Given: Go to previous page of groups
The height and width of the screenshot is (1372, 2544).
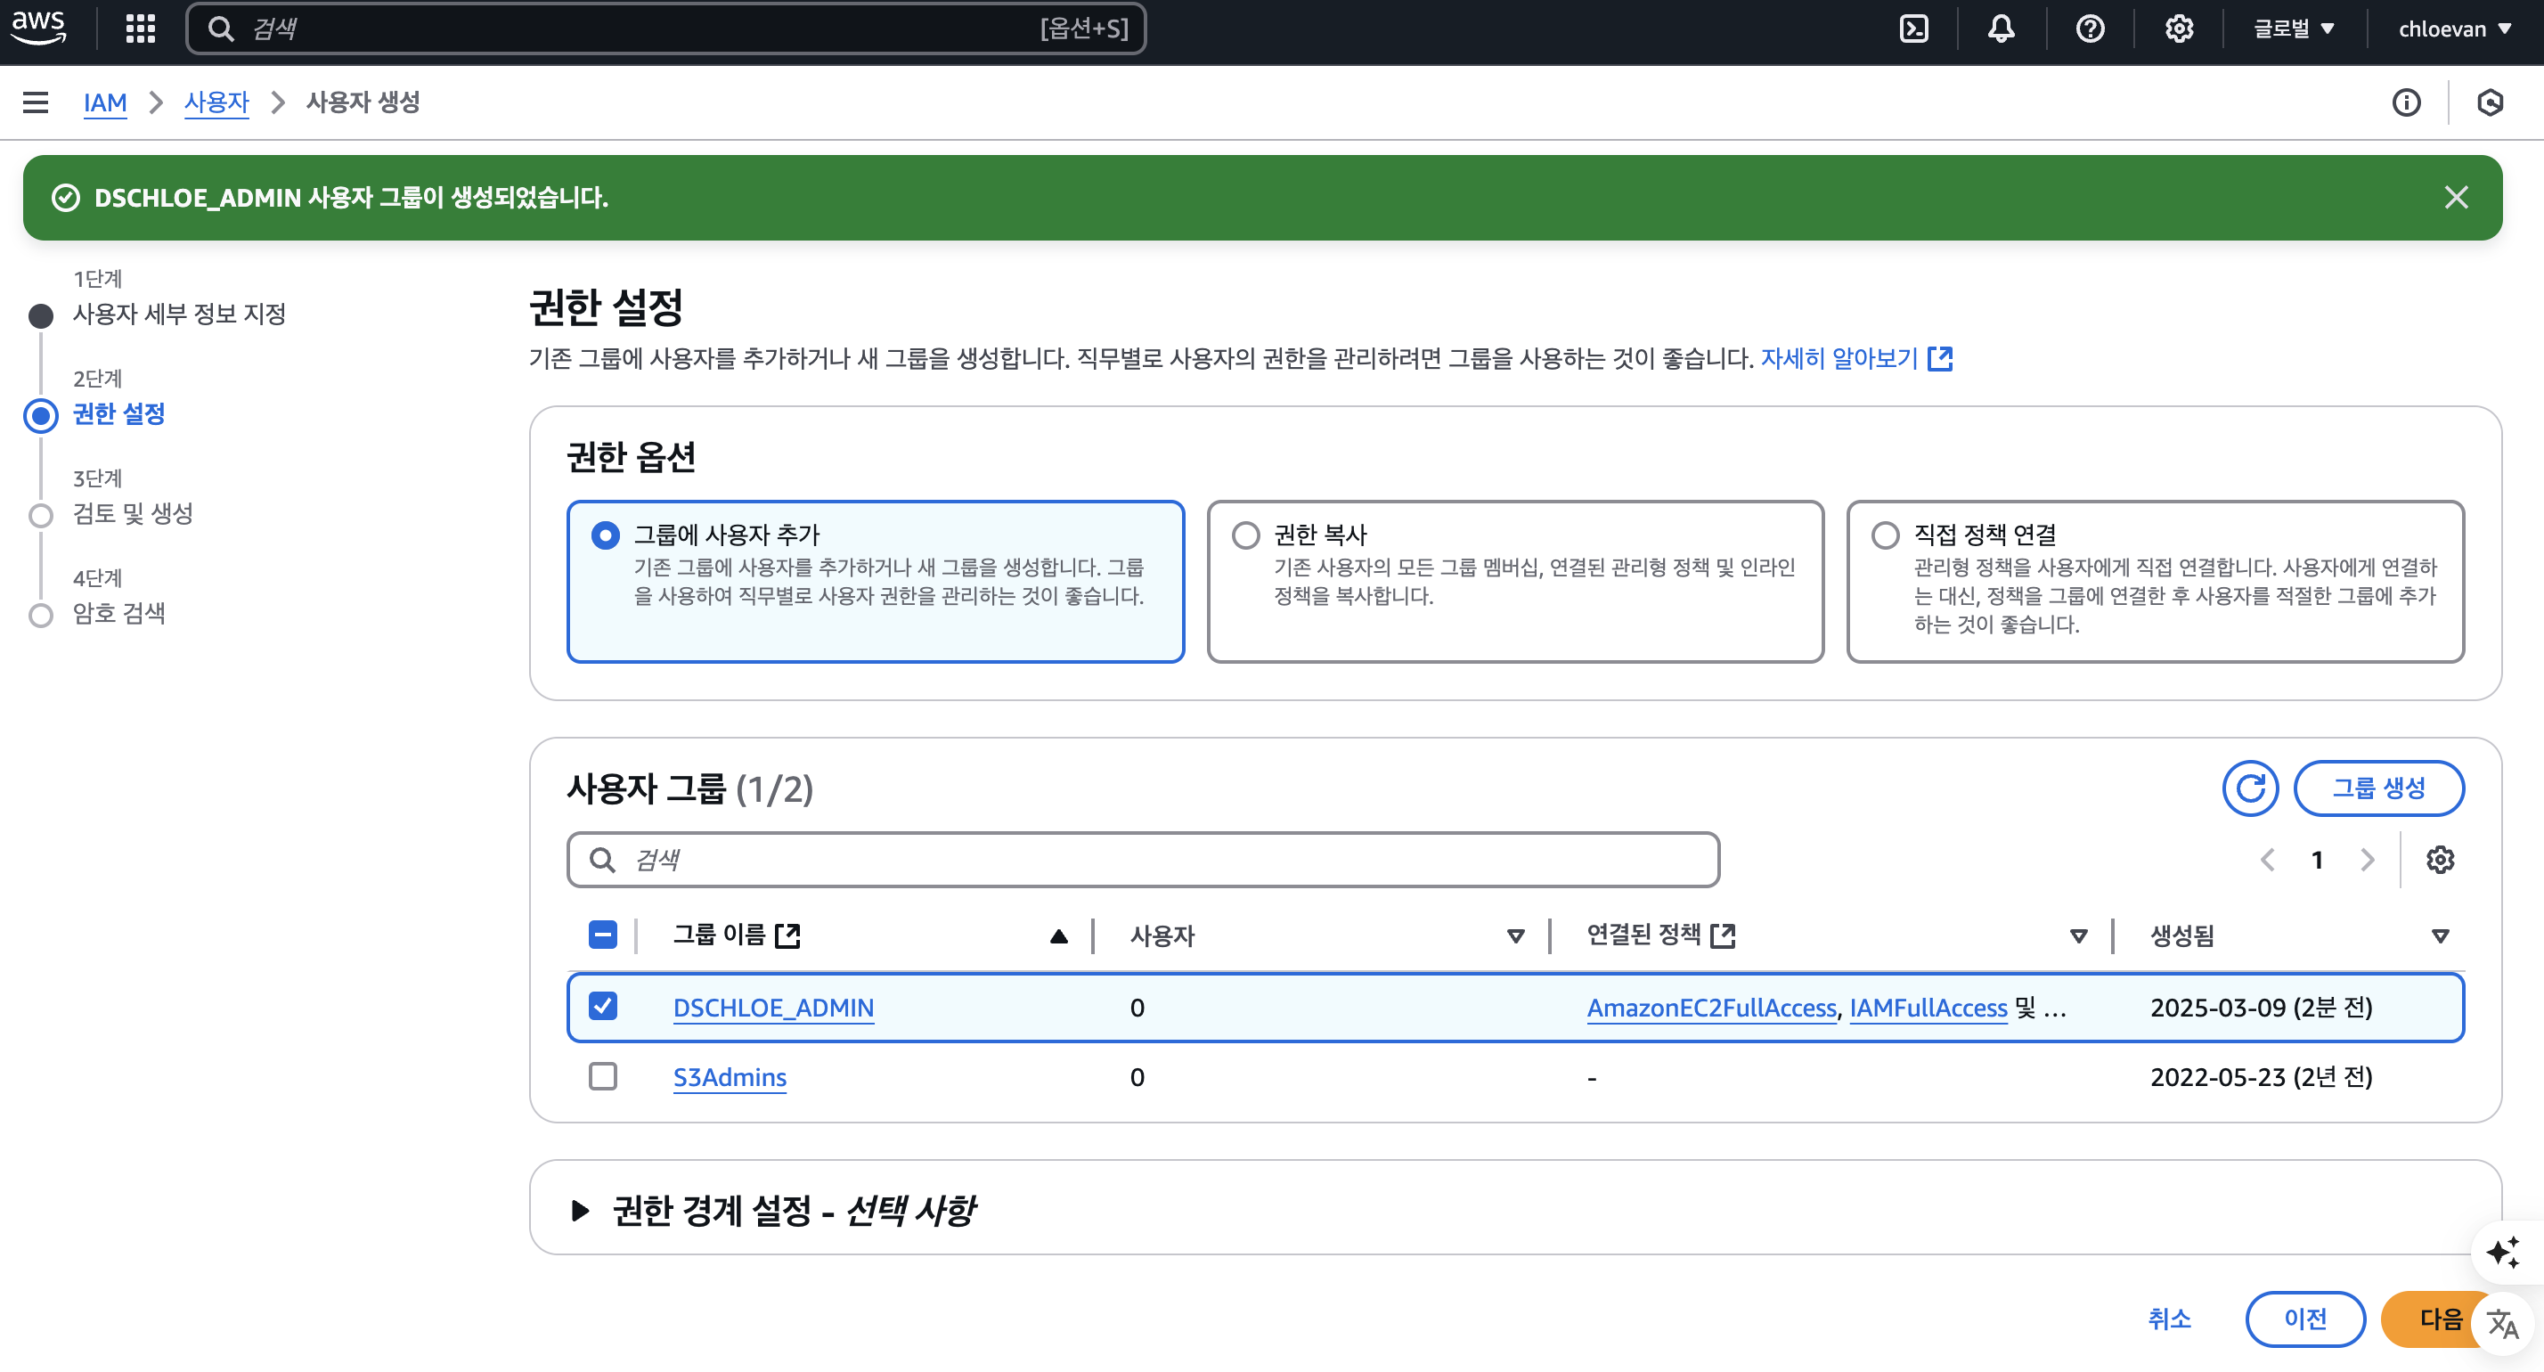Looking at the screenshot, I should point(2268,860).
